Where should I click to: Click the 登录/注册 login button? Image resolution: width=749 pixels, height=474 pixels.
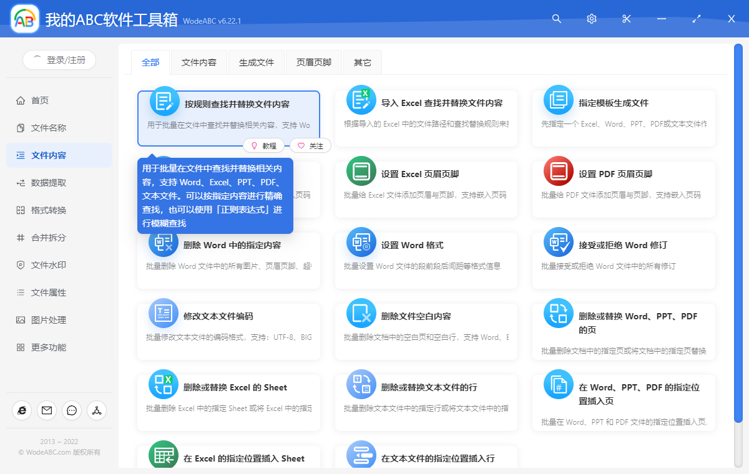(x=59, y=60)
